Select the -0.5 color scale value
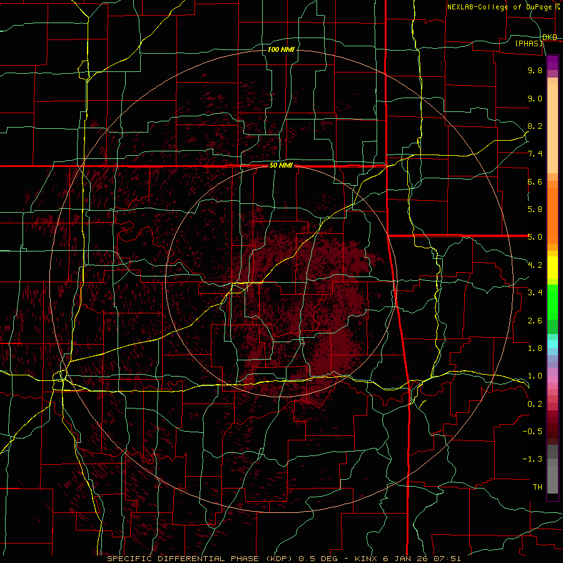This screenshot has width=563, height=563. tap(532, 432)
